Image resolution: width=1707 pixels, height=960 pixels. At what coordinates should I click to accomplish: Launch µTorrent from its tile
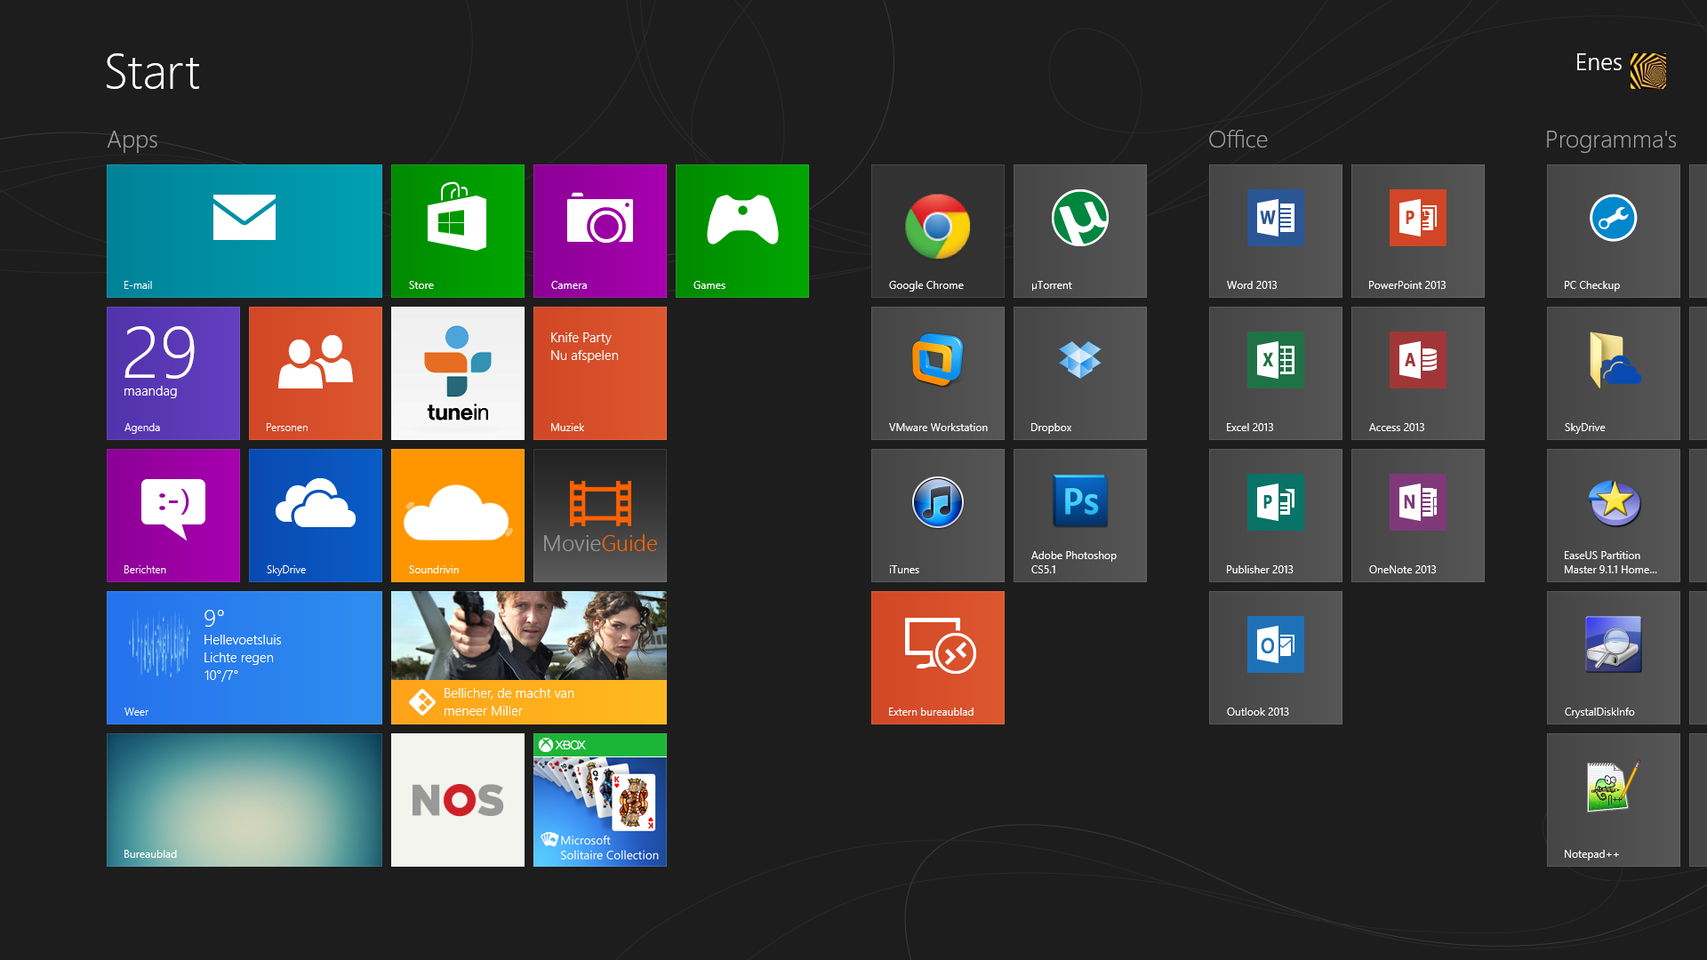(x=1079, y=230)
